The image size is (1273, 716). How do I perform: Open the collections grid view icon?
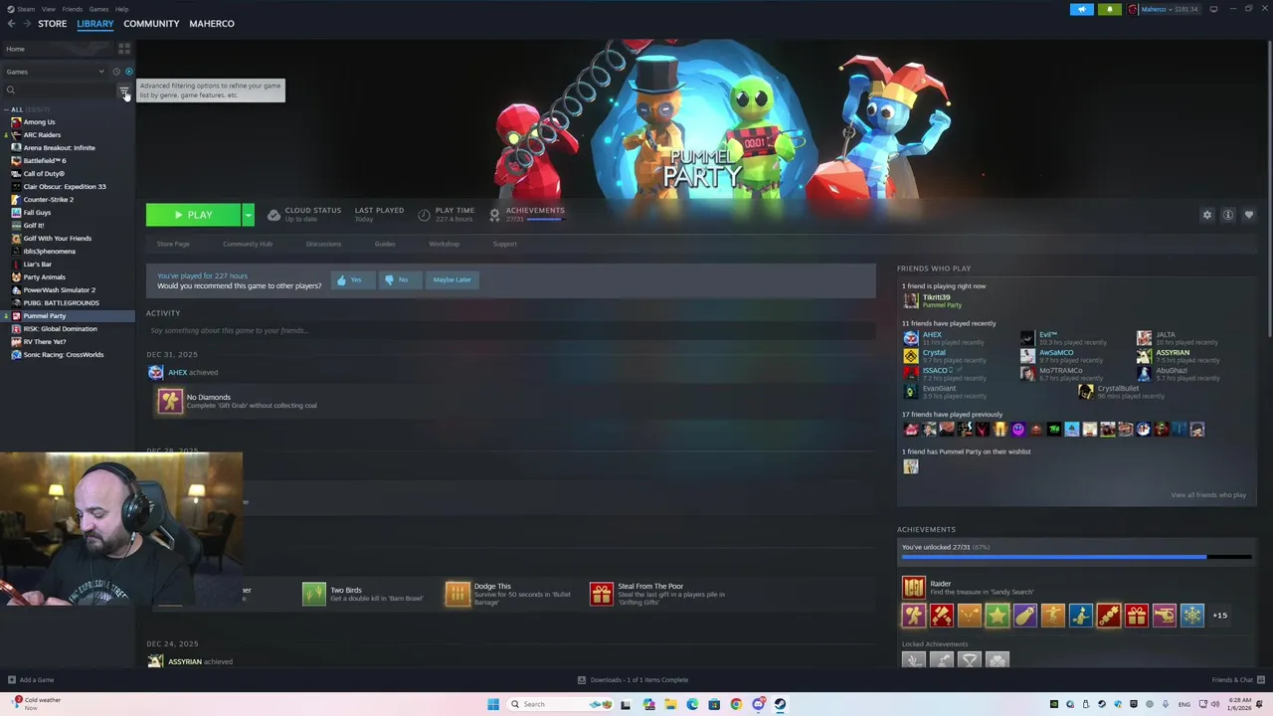click(124, 49)
